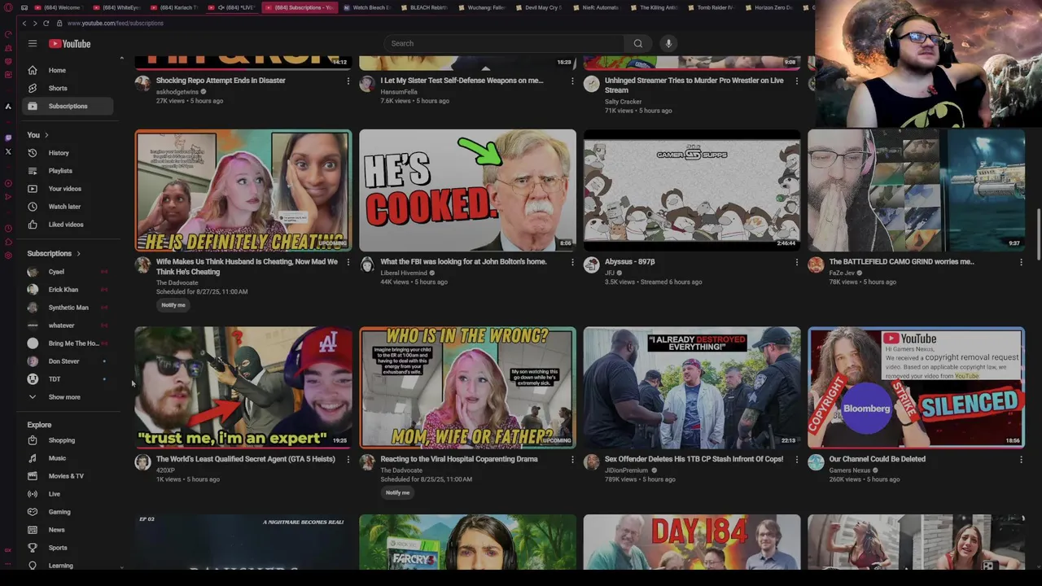Start voice search with microphone icon

pos(668,43)
